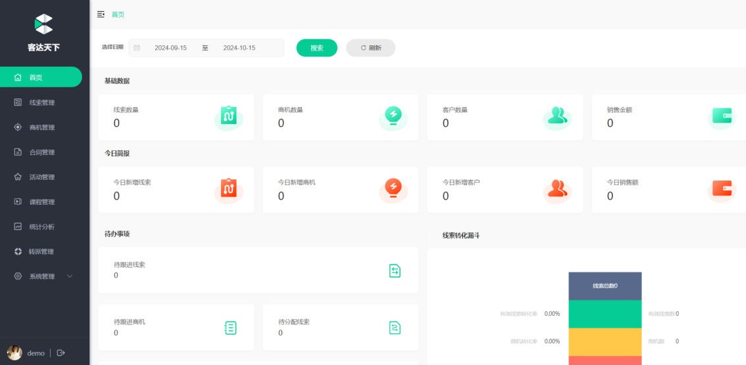Open the 首页 sidebar menu item

click(41, 77)
